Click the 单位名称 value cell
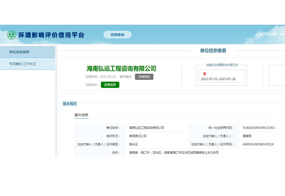This screenshot has height=196, width=285. [x=147, y=128]
